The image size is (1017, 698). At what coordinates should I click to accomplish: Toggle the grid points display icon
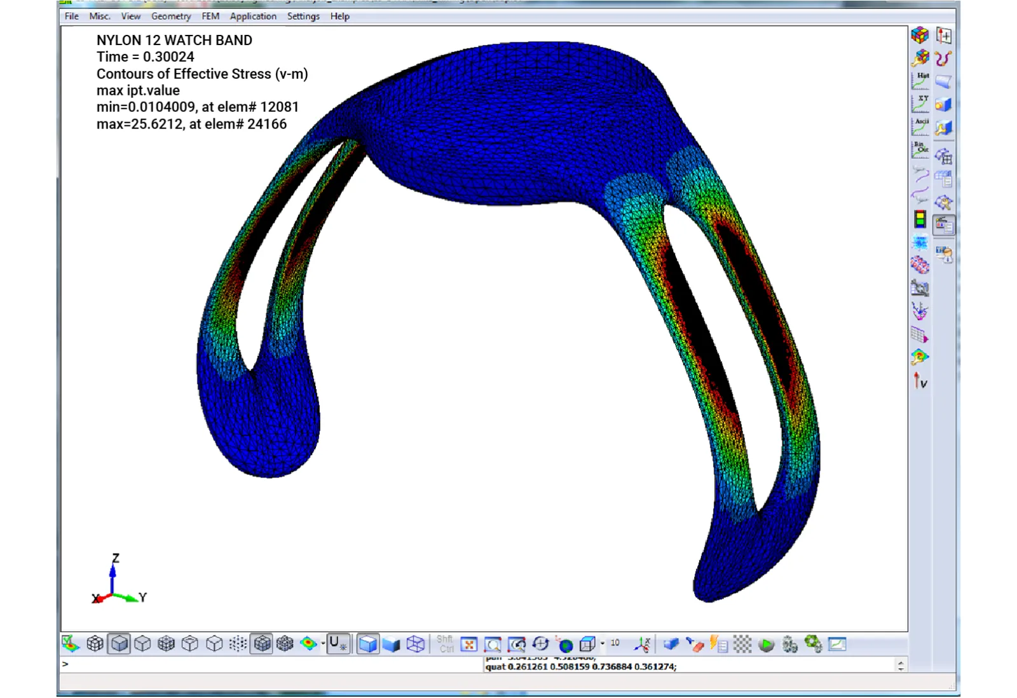tap(238, 644)
